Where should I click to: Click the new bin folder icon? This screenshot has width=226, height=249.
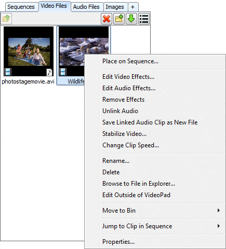119,19
